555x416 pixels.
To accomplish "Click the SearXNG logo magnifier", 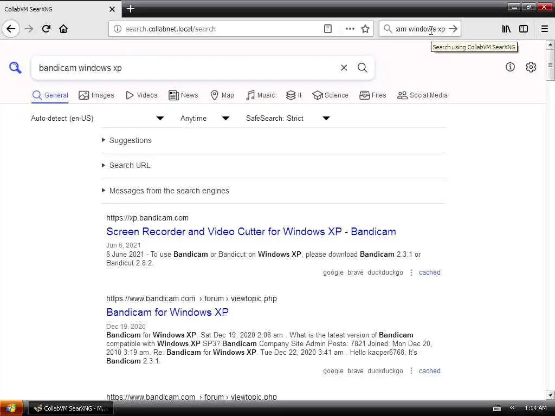I will 15,68.
